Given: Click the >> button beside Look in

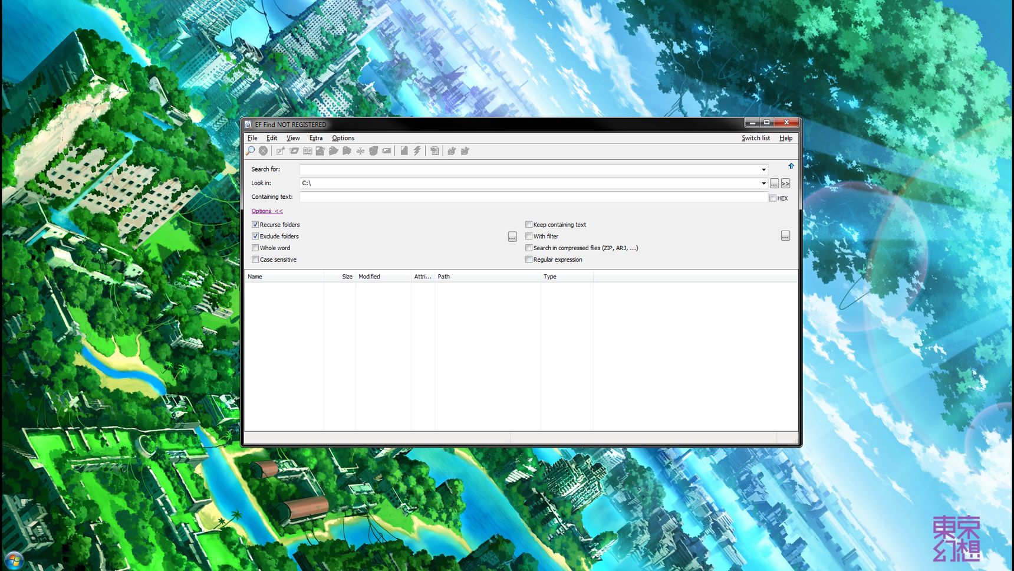Looking at the screenshot, I should click(785, 183).
